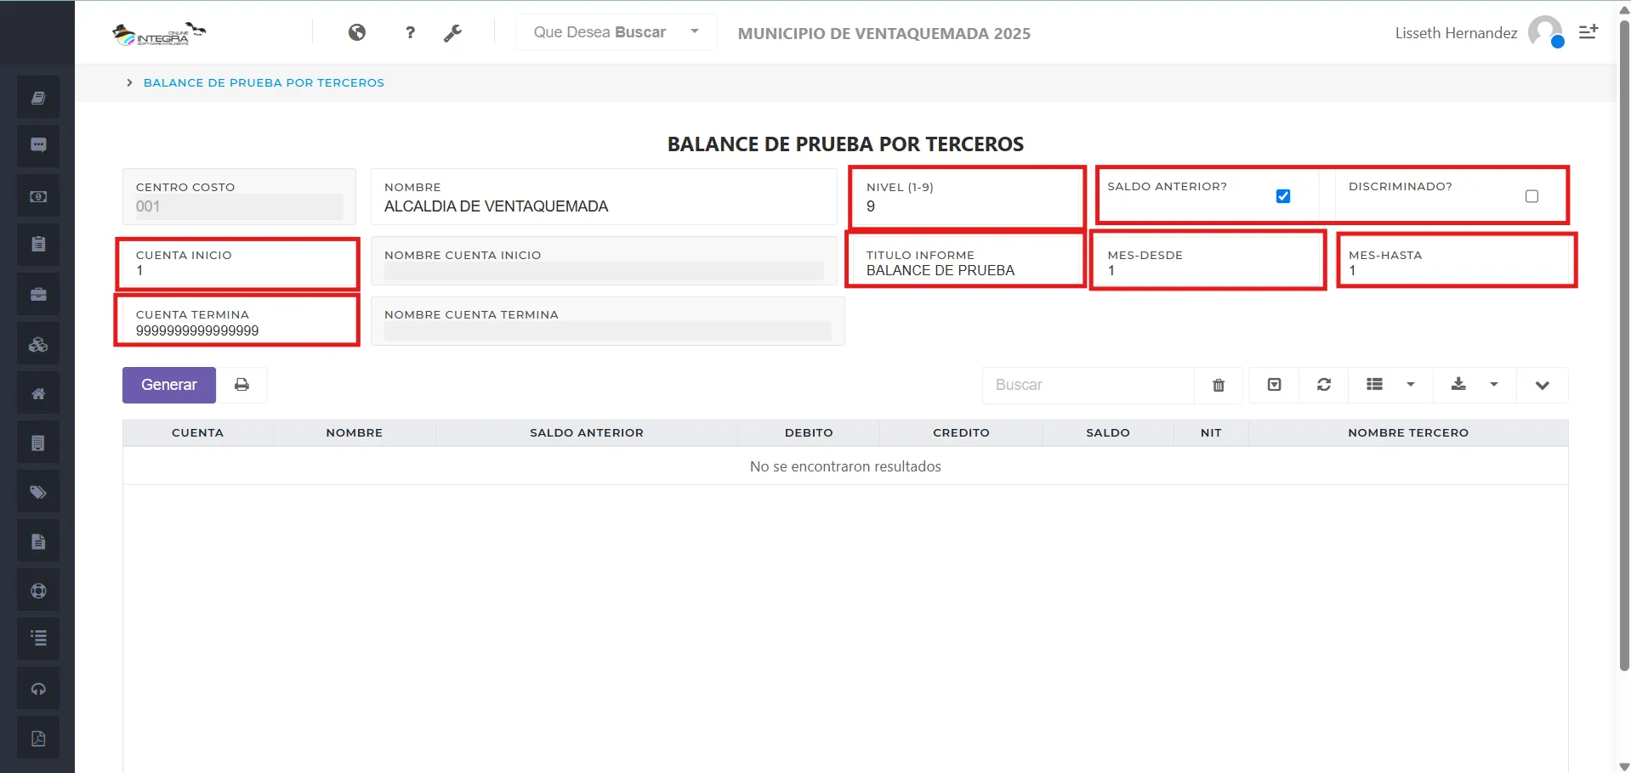Screen dimensions: 1631x773
Task: Click the home icon in the sidebar
Action: coord(37,392)
